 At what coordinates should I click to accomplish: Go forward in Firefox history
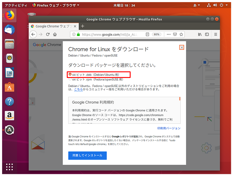pyautogui.click(x=41, y=34)
